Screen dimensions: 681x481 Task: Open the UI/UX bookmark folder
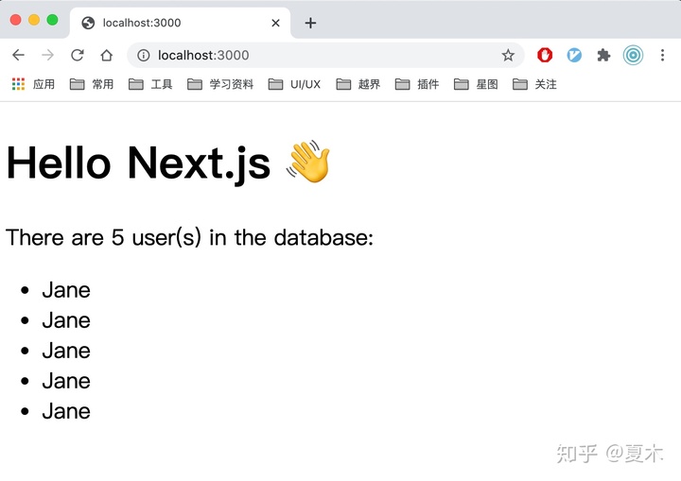pos(294,84)
